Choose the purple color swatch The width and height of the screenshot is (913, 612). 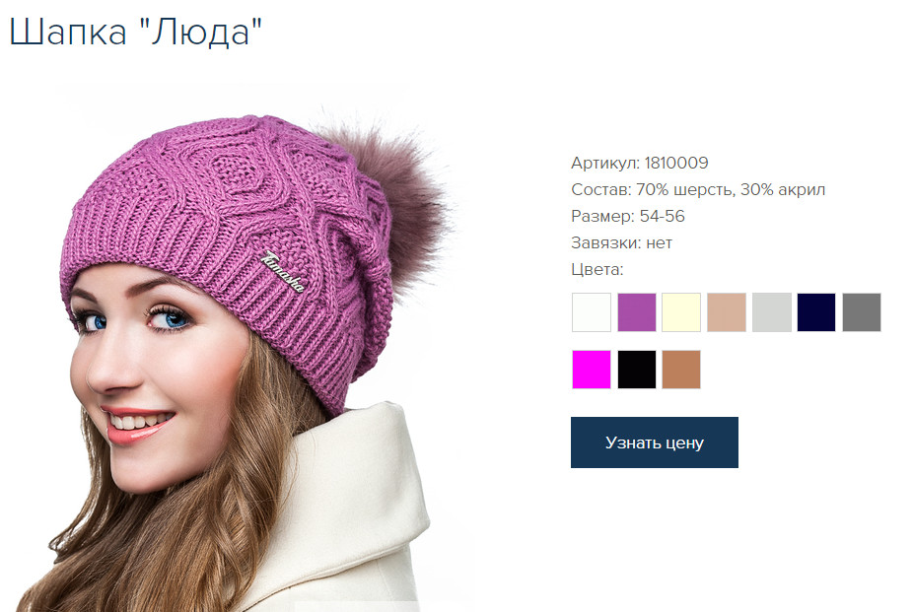[x=636, y=312]
